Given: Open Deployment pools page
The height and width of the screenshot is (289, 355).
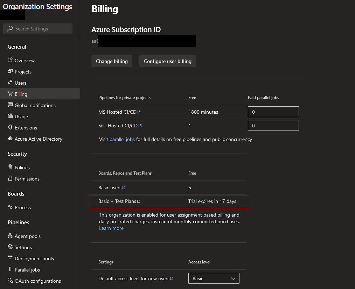Looking at the screenshot, I should pos(34,259).
